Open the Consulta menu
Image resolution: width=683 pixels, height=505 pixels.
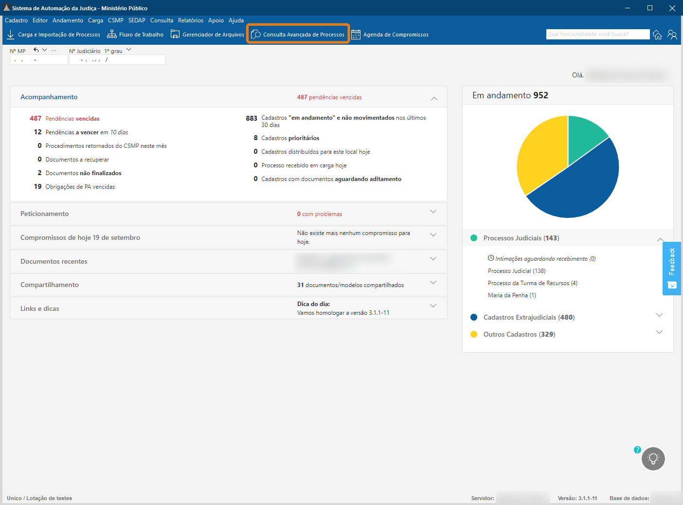162,20
